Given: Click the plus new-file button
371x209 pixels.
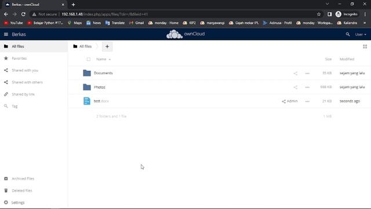Looking at the screenshot, I should (x=107, y=46).
